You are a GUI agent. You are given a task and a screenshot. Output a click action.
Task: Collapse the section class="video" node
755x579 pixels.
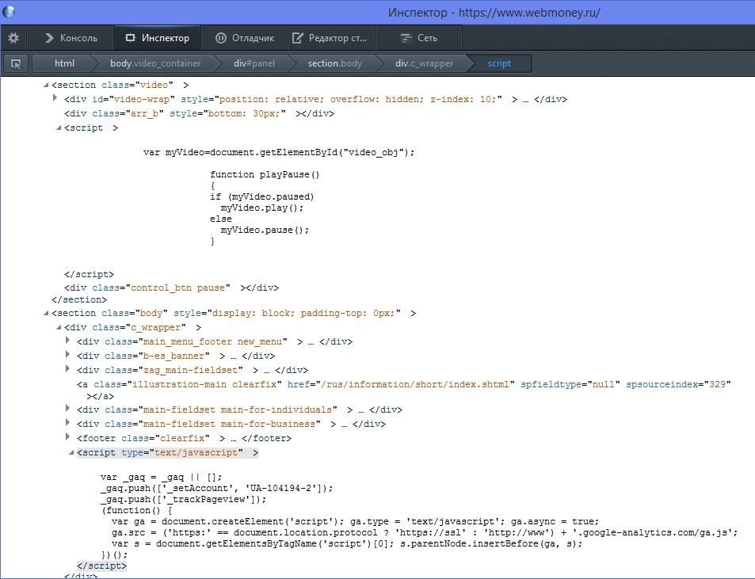pyautogui.click(x=46, y=86)
